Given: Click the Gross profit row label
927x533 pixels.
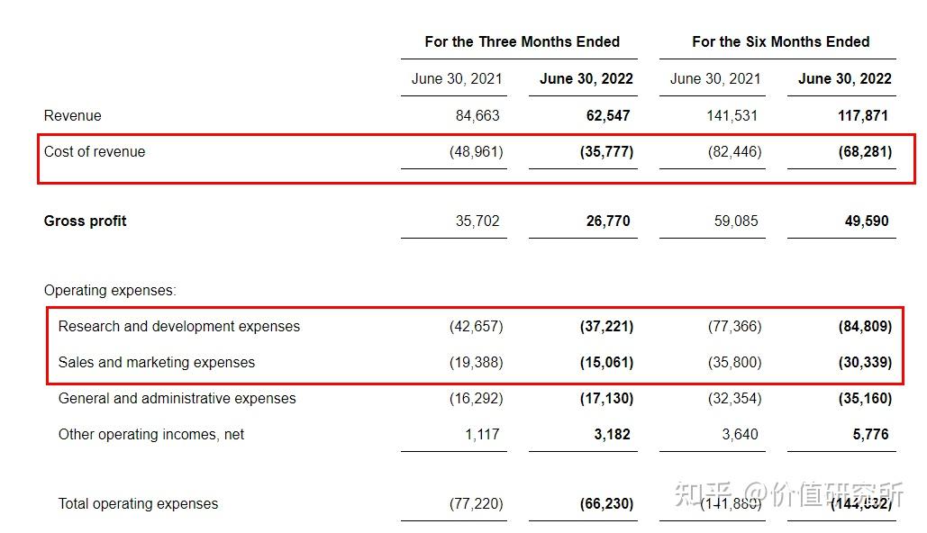Looking at the screenshot, I should click(x=85, y=221).
